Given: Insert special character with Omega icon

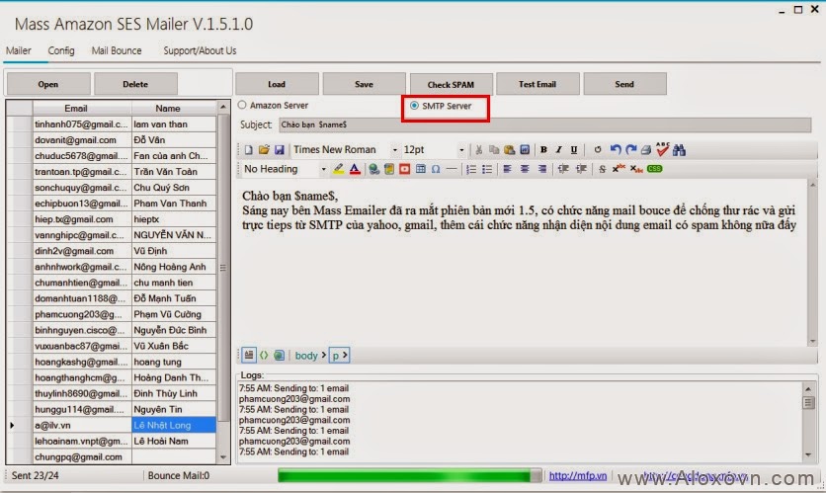Looking at the screenshot, I should pos(436,169).
